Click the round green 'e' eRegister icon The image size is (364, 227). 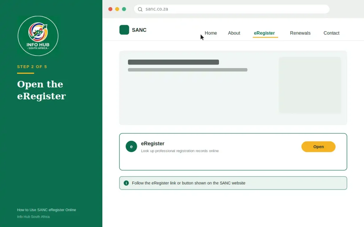(132, 146)
